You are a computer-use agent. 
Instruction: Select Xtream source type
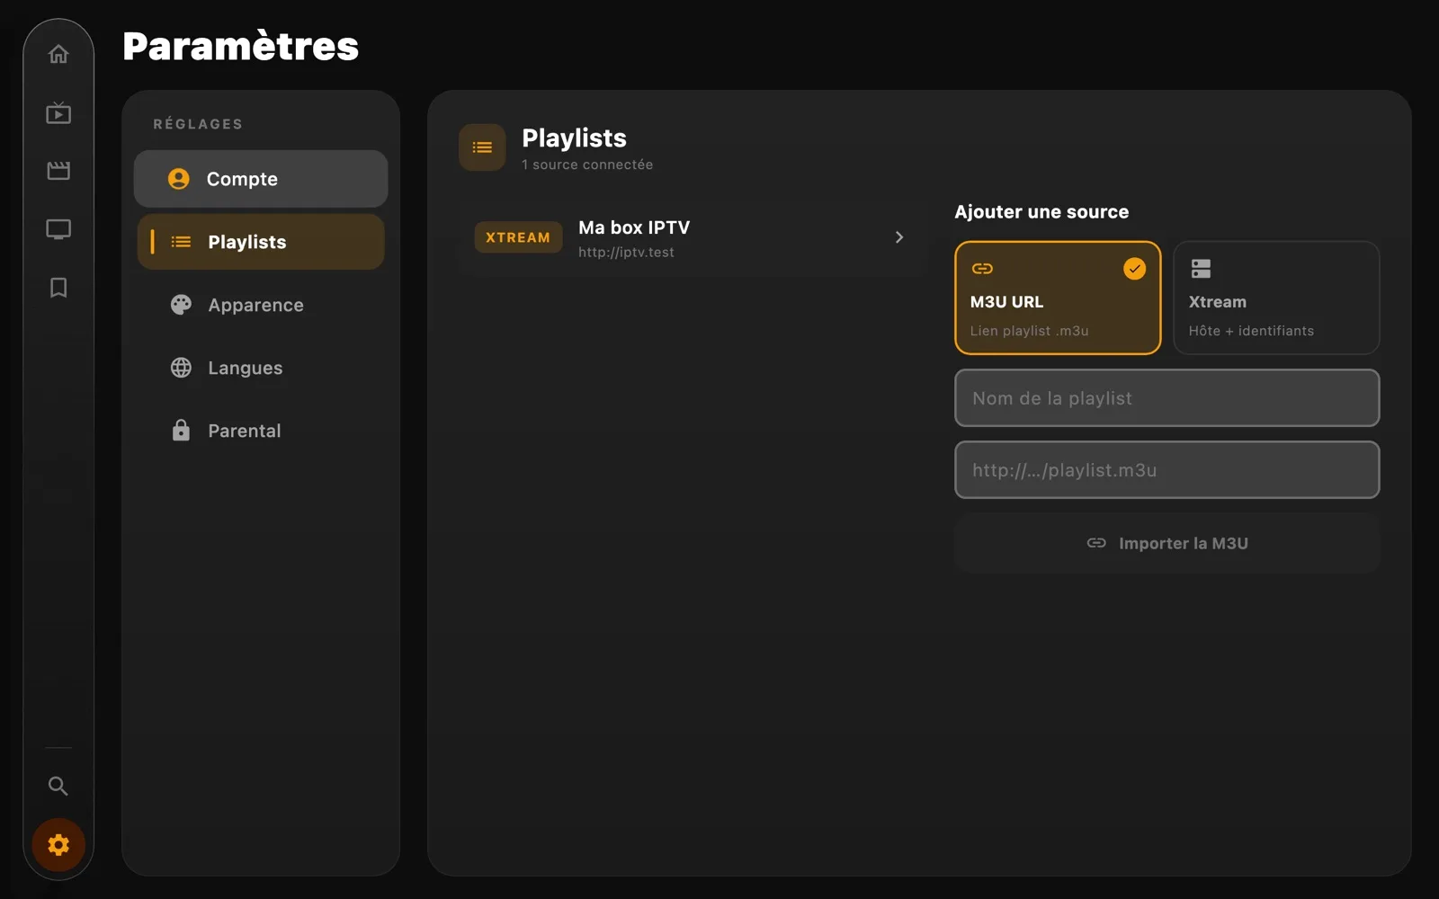tap(1276, 298)
